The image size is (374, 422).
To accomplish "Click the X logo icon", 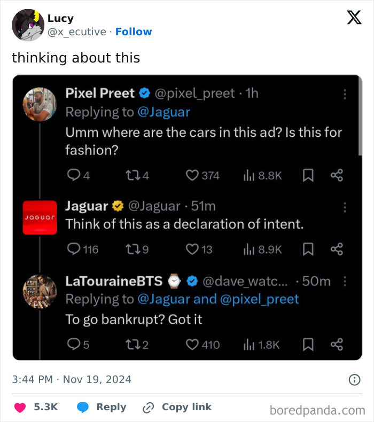I will point(354,18).
